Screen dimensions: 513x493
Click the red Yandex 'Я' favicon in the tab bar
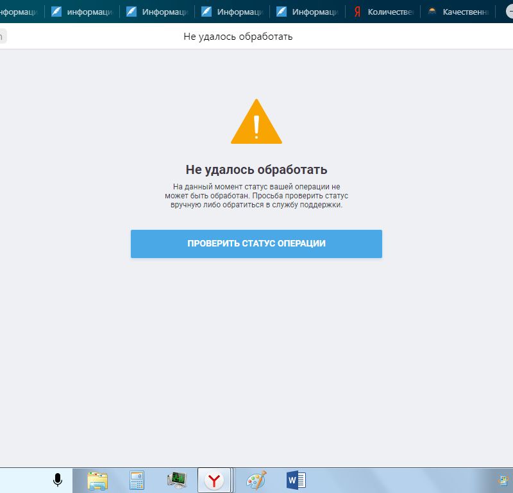point(357,12)
